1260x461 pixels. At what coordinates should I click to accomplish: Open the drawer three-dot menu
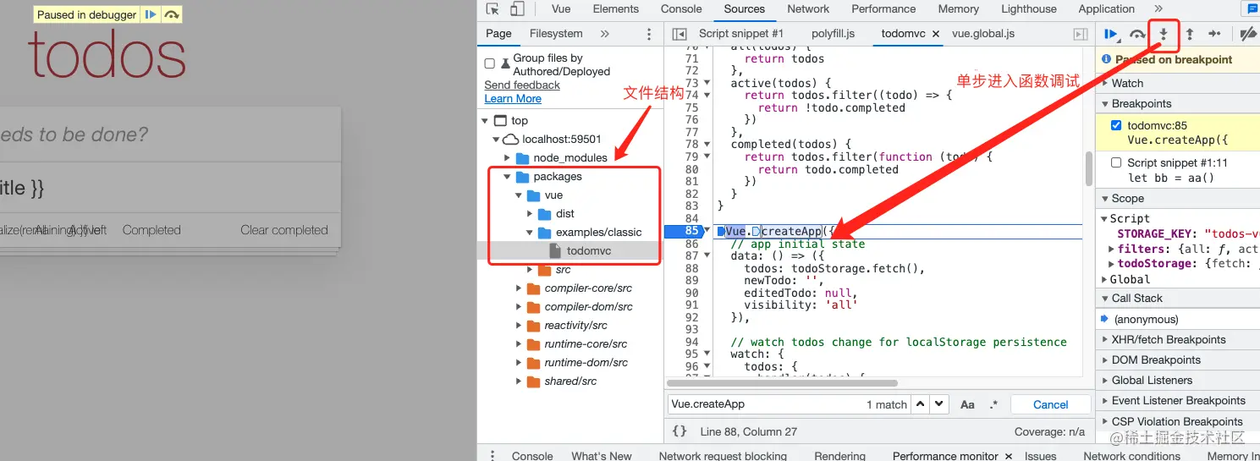(492, 455)
